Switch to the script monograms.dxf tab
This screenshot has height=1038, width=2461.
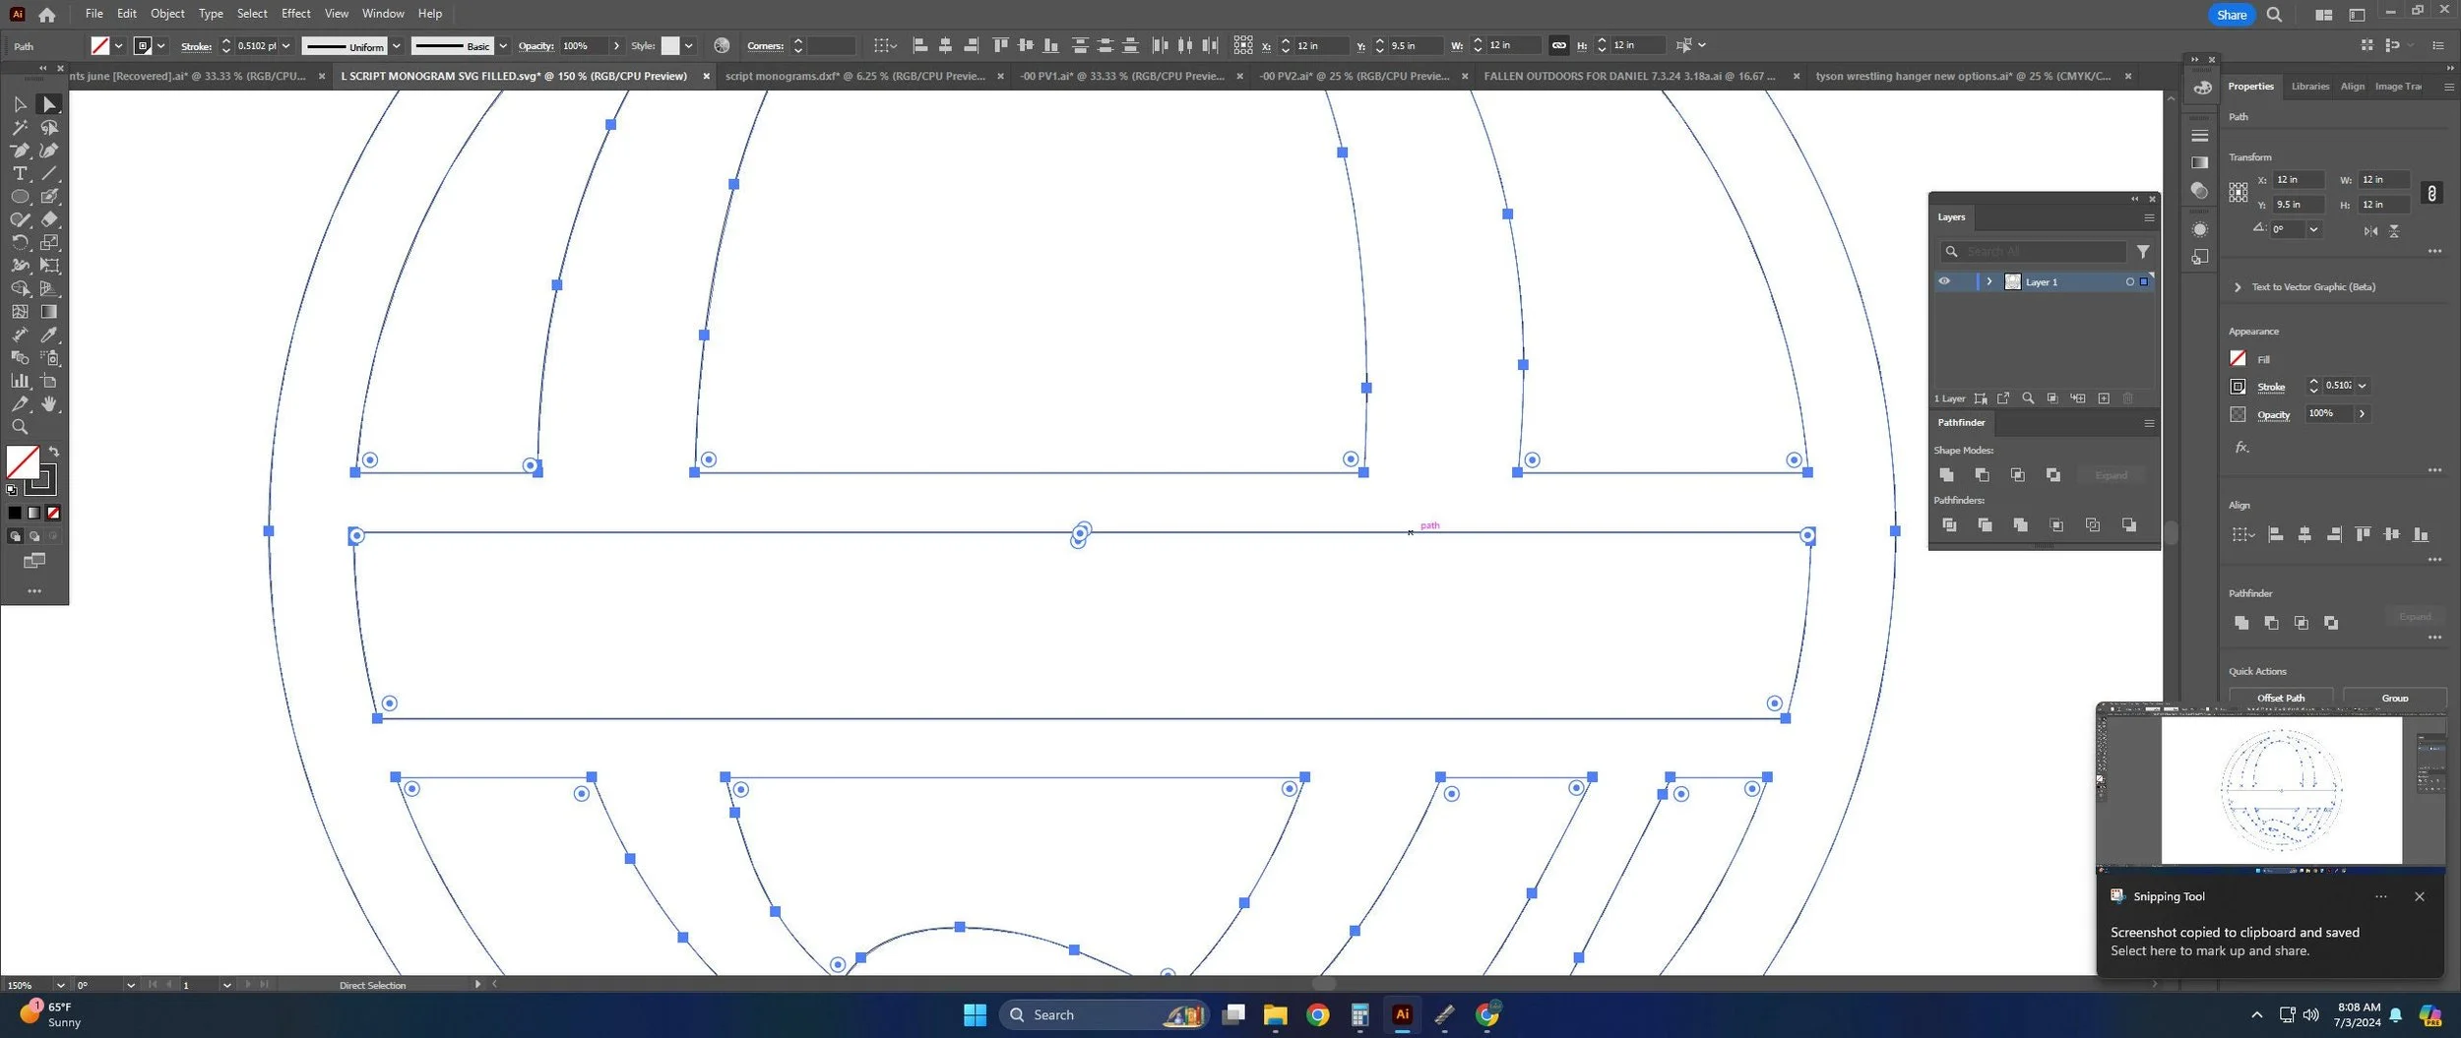click(854, 76)
